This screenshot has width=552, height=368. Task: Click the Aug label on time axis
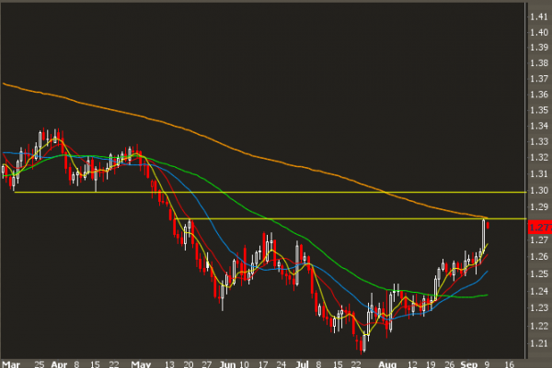point(390,362)
